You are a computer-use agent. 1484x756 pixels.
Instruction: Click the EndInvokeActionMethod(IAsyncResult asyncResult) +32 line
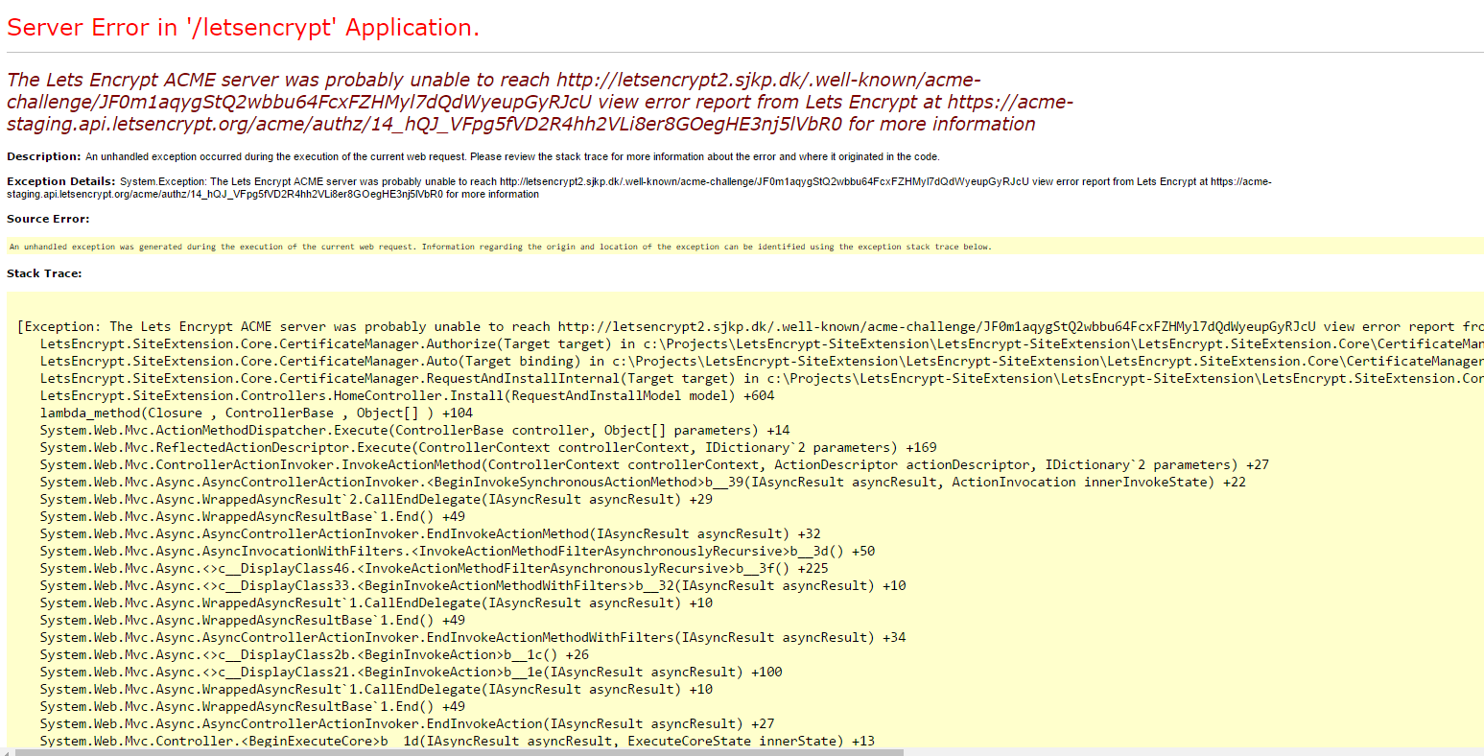[x=430, y=533]
